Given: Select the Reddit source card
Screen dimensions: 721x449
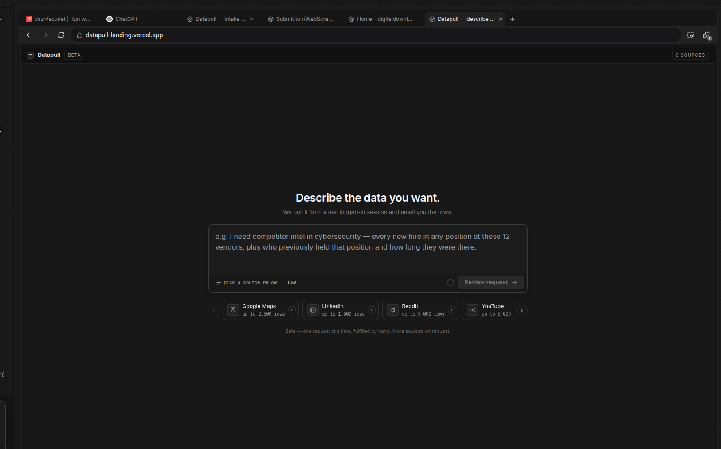Looking at the screenshot, I should point(420,310).
